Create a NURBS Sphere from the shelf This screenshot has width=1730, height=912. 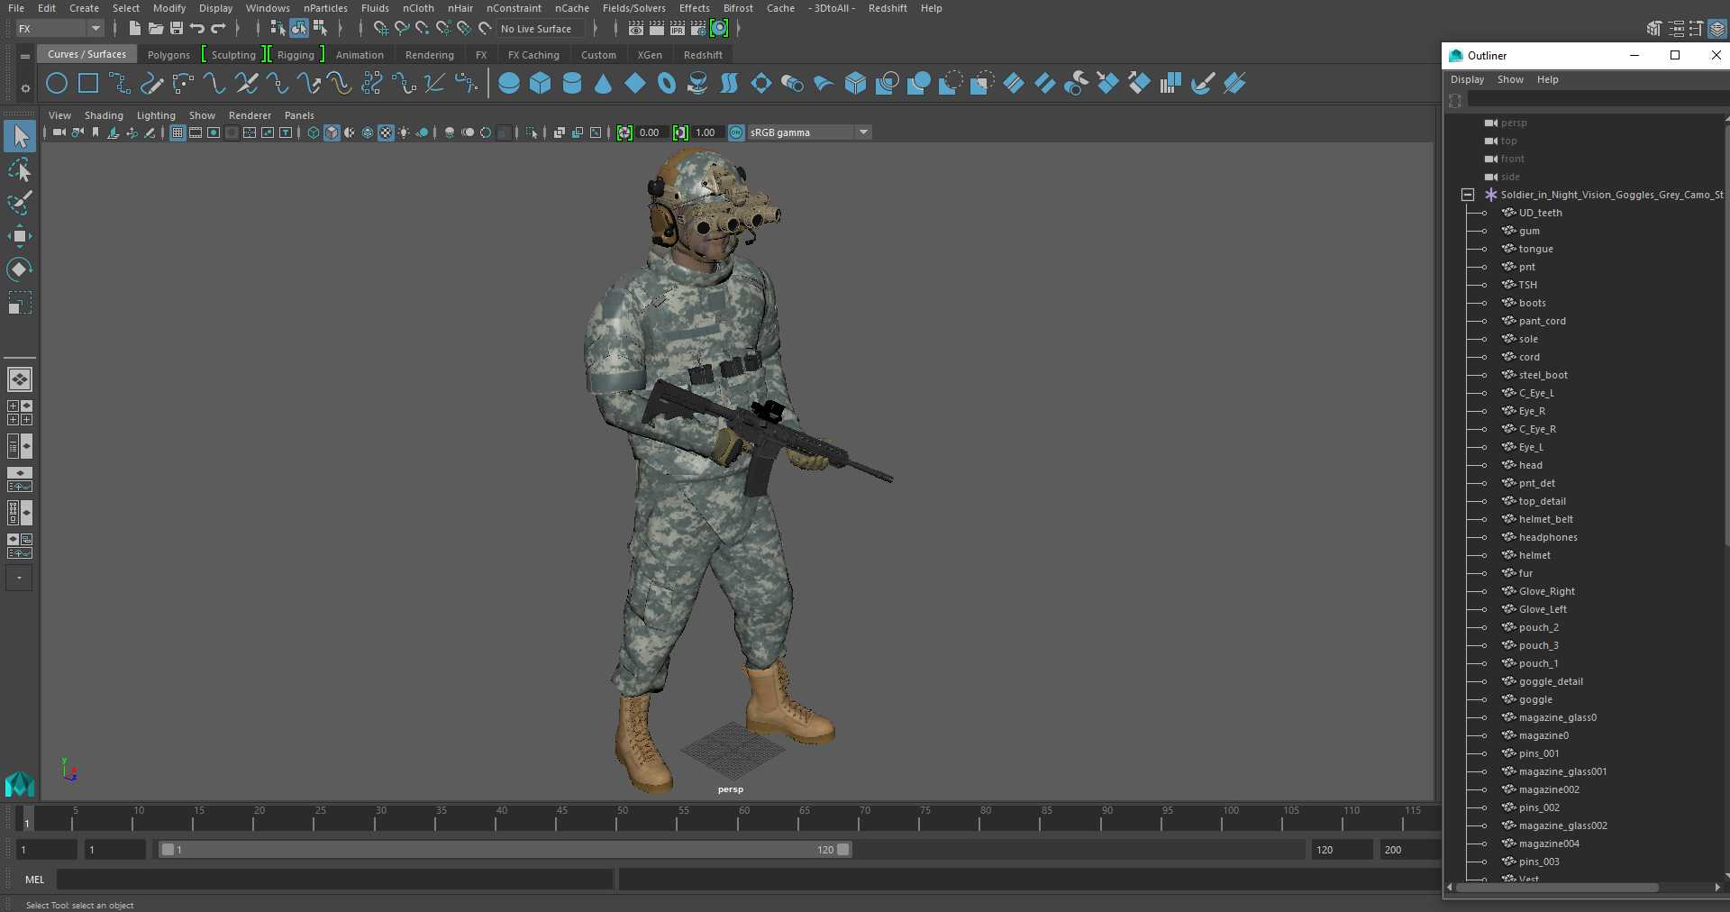tap(509, 84)
